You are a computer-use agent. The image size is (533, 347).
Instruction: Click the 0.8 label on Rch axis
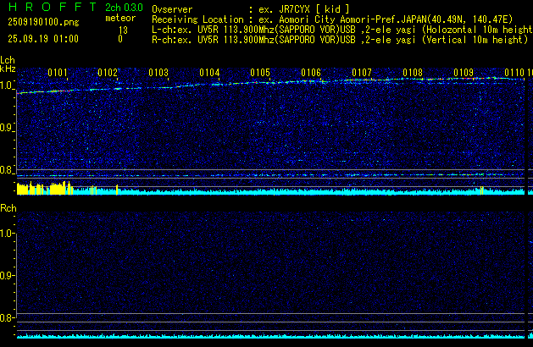(x=8, y=318)
